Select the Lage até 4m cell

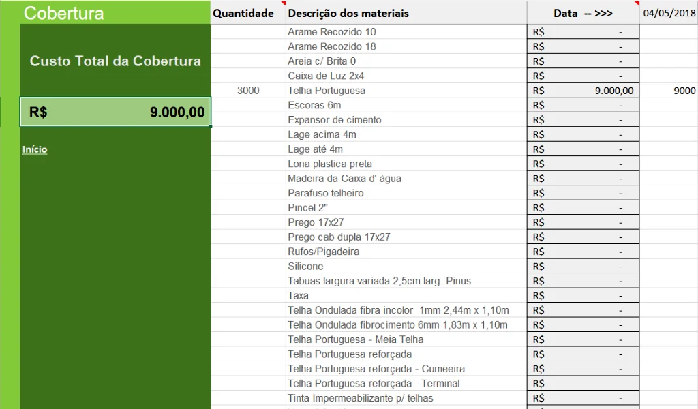[406, 149]
